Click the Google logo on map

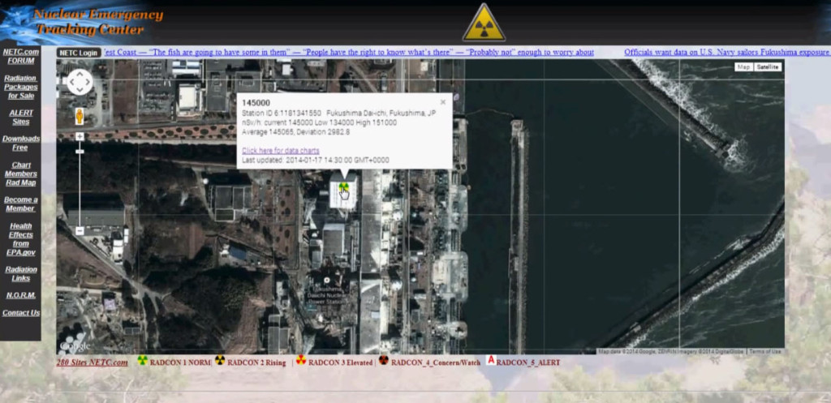tap(75, 345)
